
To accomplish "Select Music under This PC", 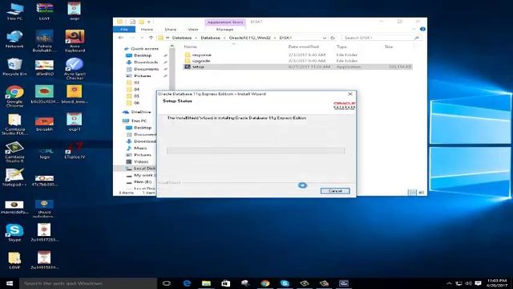I will point(140,148).
